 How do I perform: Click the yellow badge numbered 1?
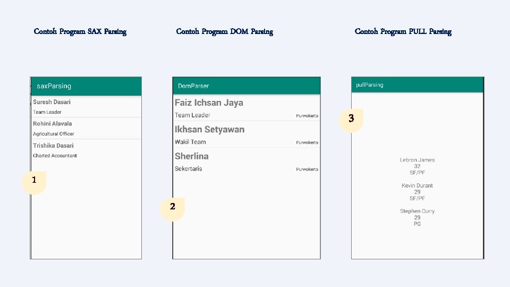pyautogui.click(x=34, y=180)
